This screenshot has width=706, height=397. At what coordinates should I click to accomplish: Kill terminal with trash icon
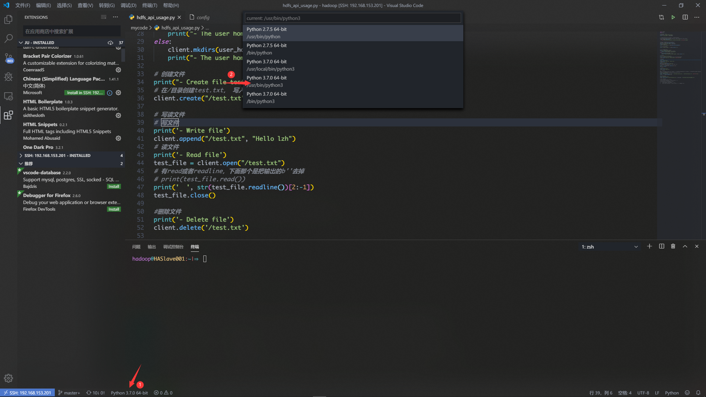click(x=673, y=246)
